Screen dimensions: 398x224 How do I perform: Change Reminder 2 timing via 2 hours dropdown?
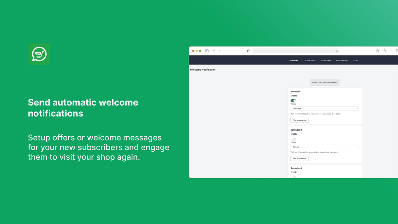[324, 147]
